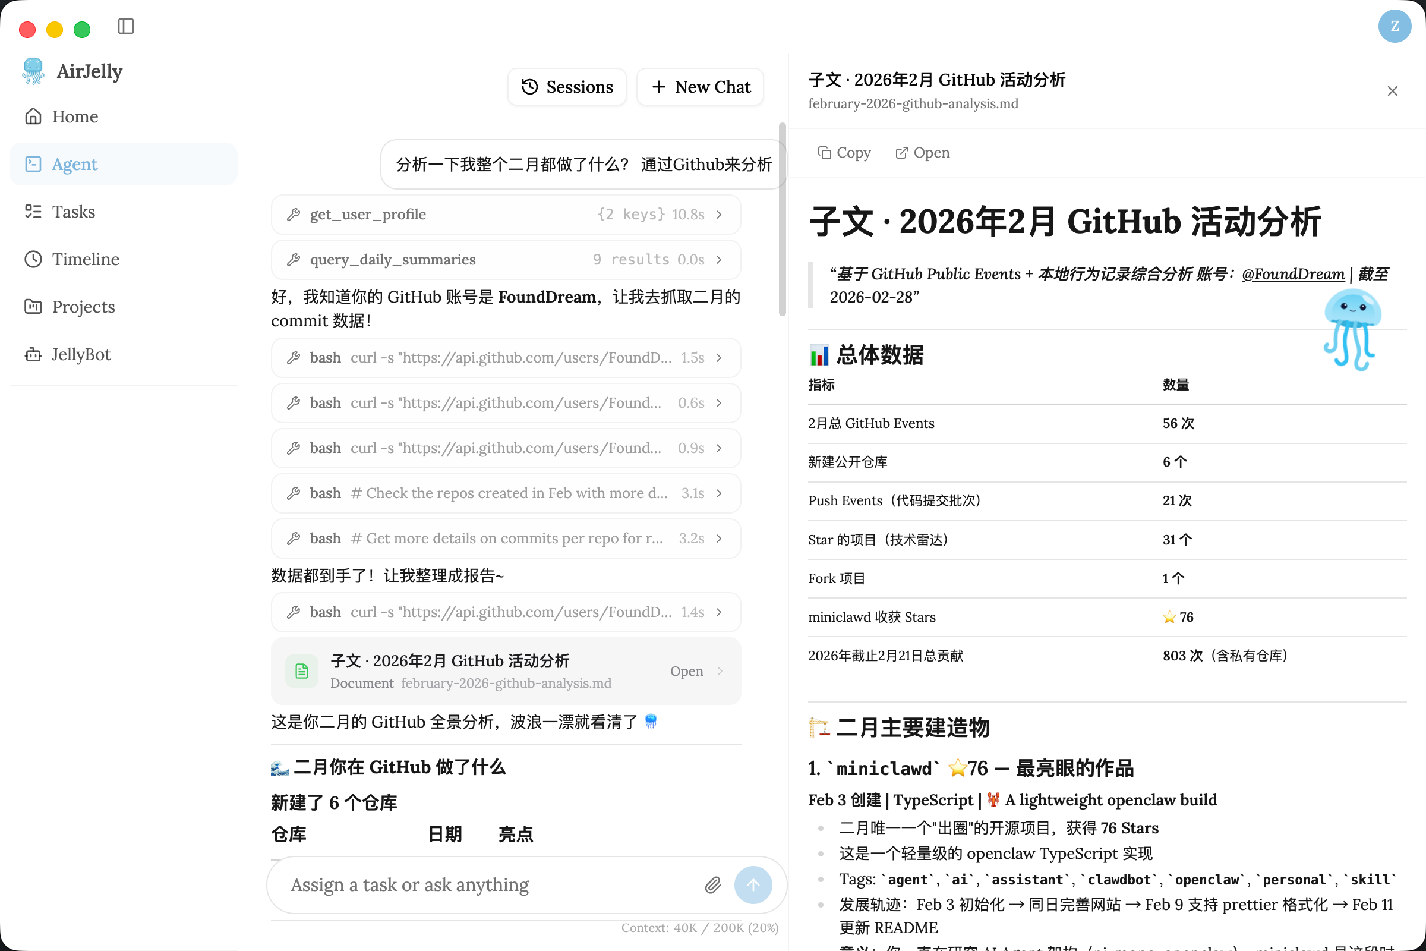
Task: Click the send arrow button
Action: (753, 884)
